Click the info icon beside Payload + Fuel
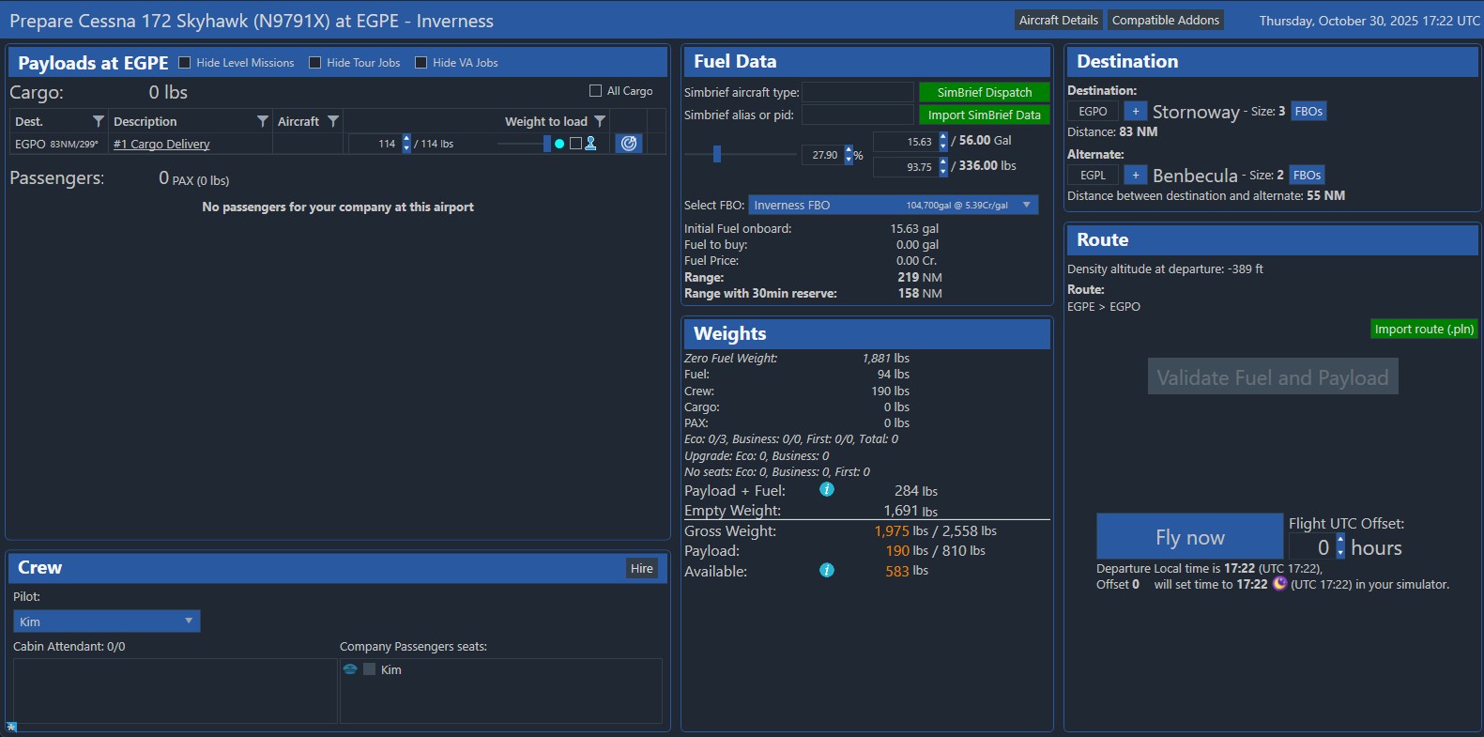 point(827,490)
